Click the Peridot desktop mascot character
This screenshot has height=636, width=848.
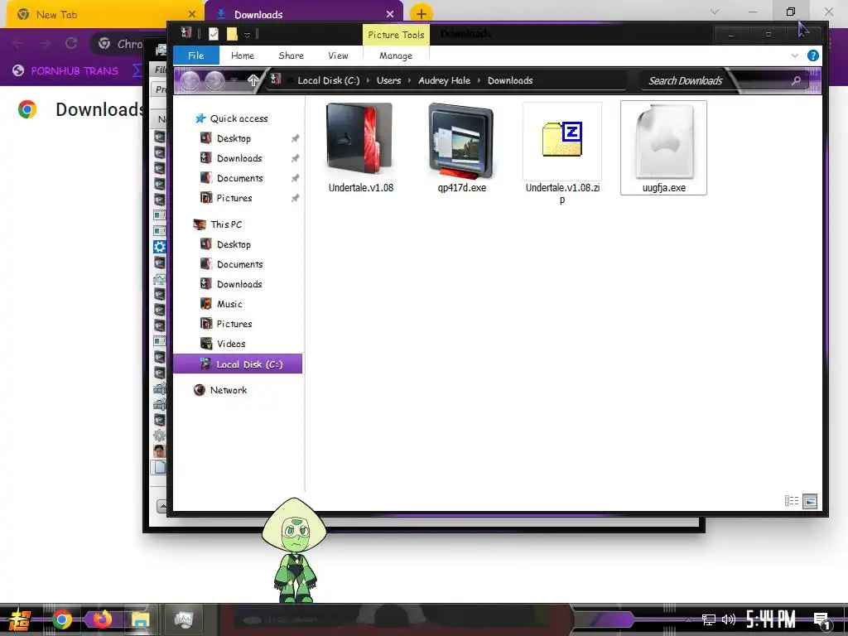(x=294, y=550)
